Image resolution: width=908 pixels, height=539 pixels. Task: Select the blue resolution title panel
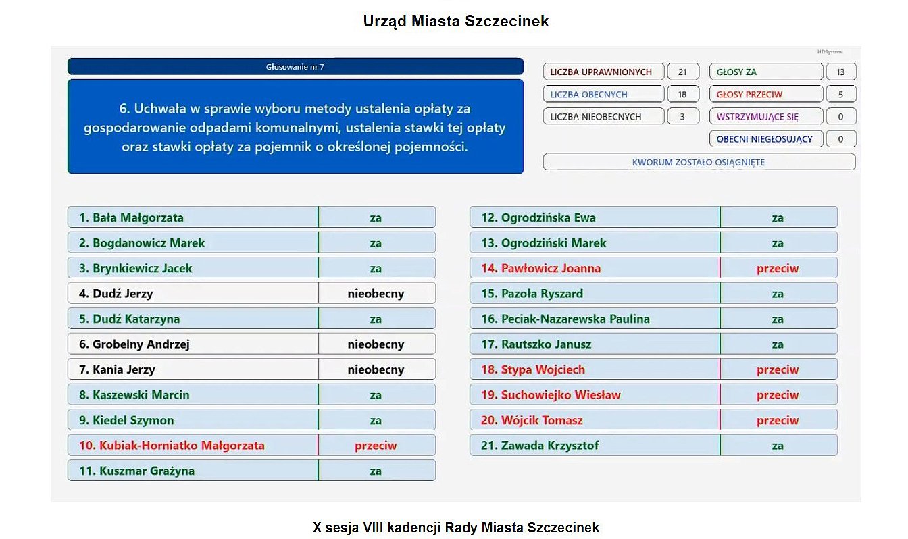[x=295, y=127]
